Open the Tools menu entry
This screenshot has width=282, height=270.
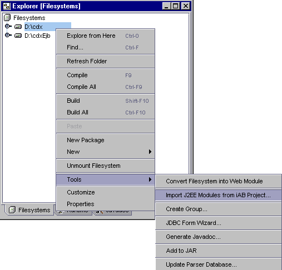tap(106, 179)
